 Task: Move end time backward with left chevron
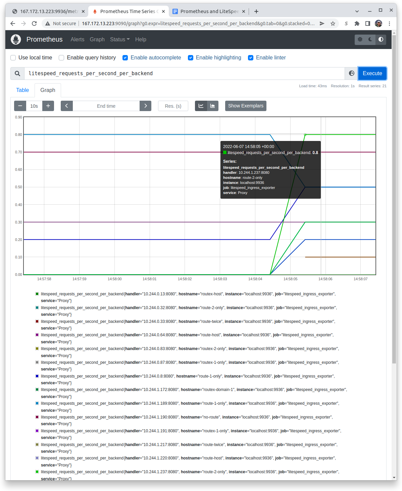(66, 106)
